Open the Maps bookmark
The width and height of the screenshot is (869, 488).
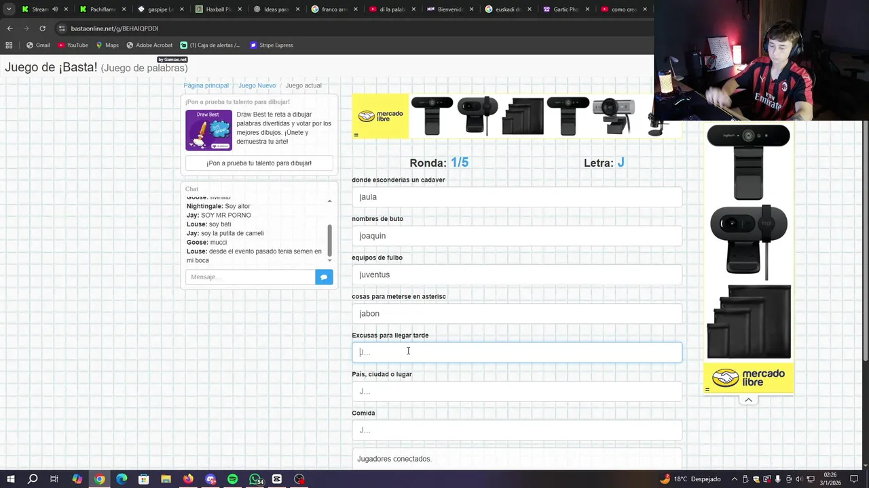coord(107,45)
